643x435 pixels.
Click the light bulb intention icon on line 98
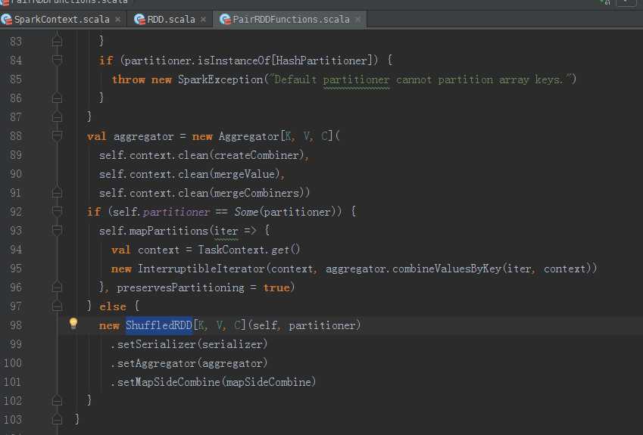(73, 324)
